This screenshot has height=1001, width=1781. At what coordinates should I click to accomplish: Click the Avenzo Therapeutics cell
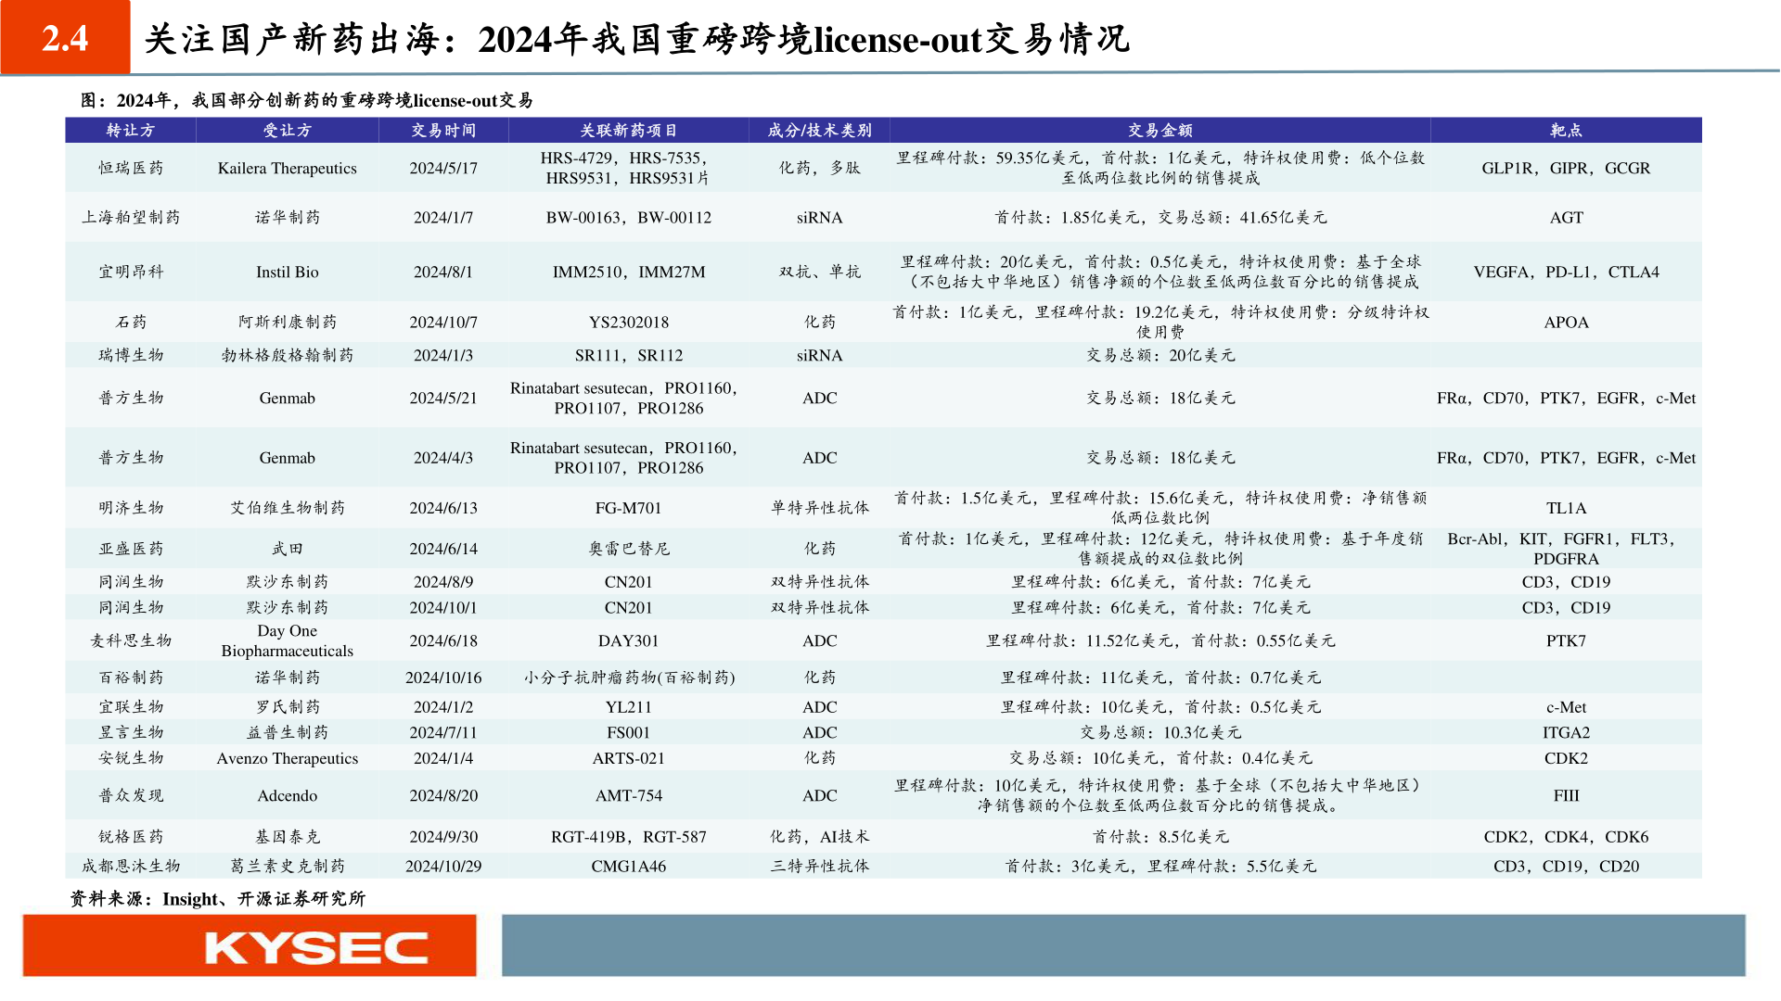[x=288, y=757]
